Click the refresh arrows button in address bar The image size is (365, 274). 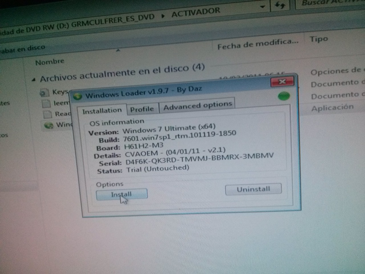click(281, 5)
